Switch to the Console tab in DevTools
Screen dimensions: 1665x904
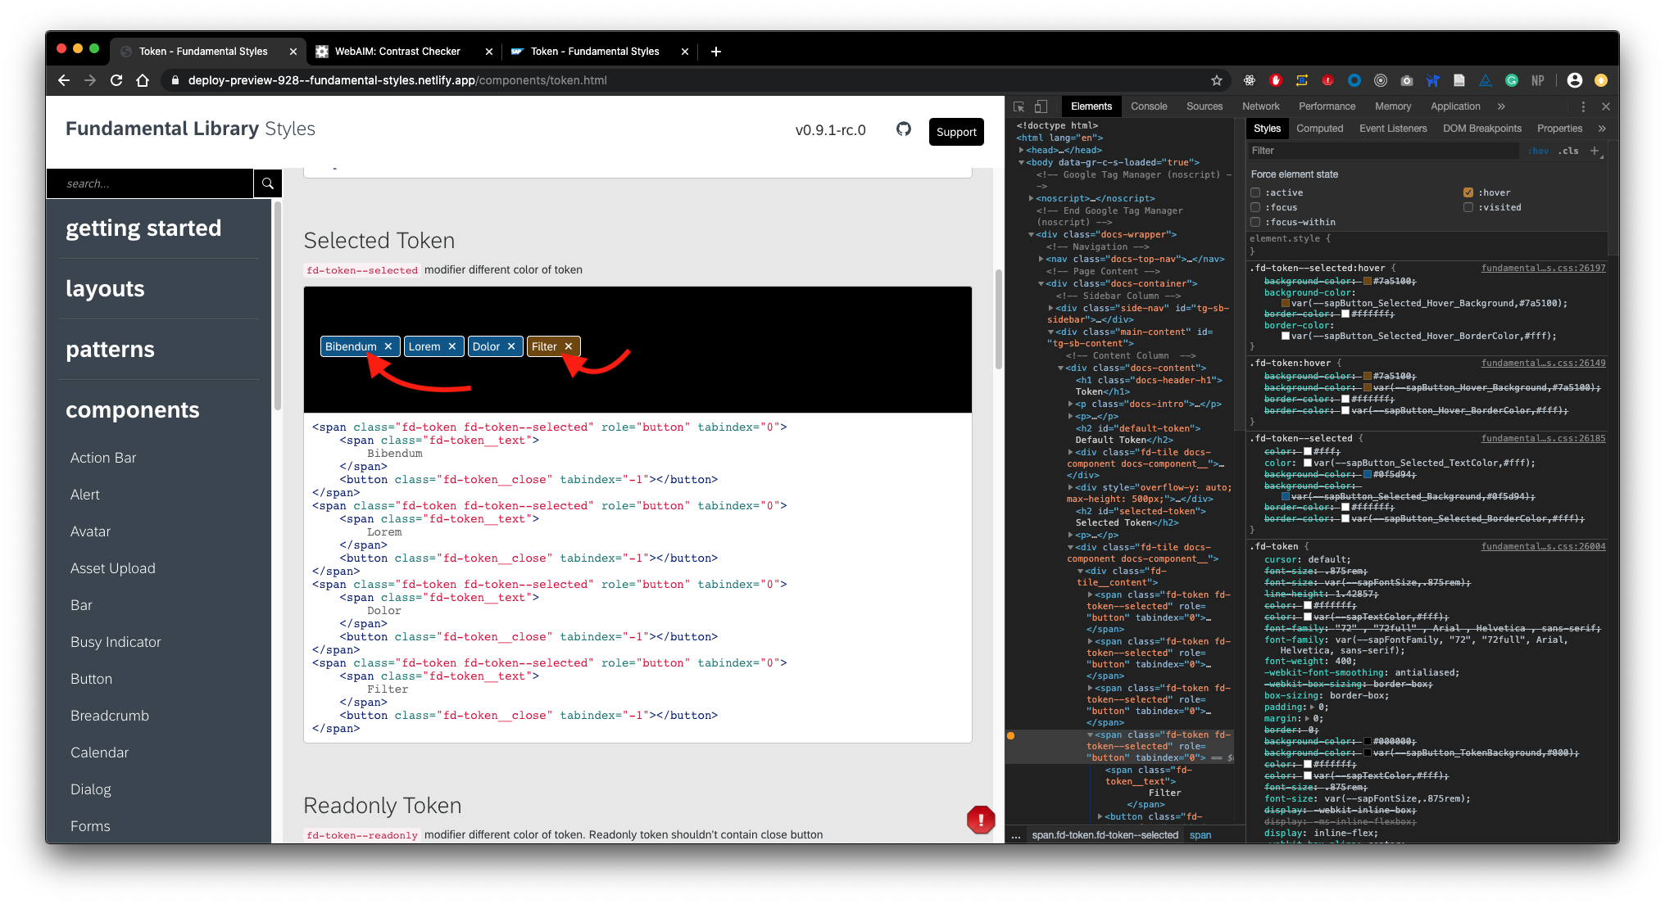1149,106
